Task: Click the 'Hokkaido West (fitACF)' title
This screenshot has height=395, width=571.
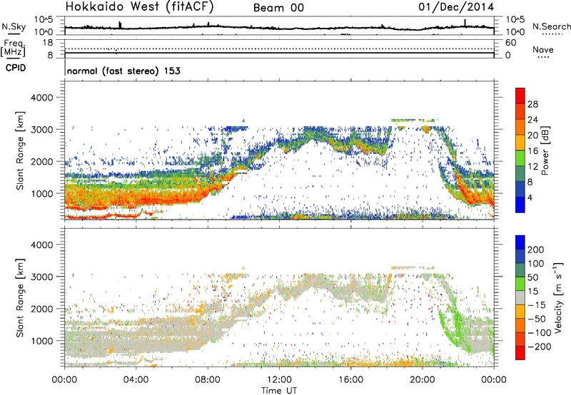Action: [139, 6]
